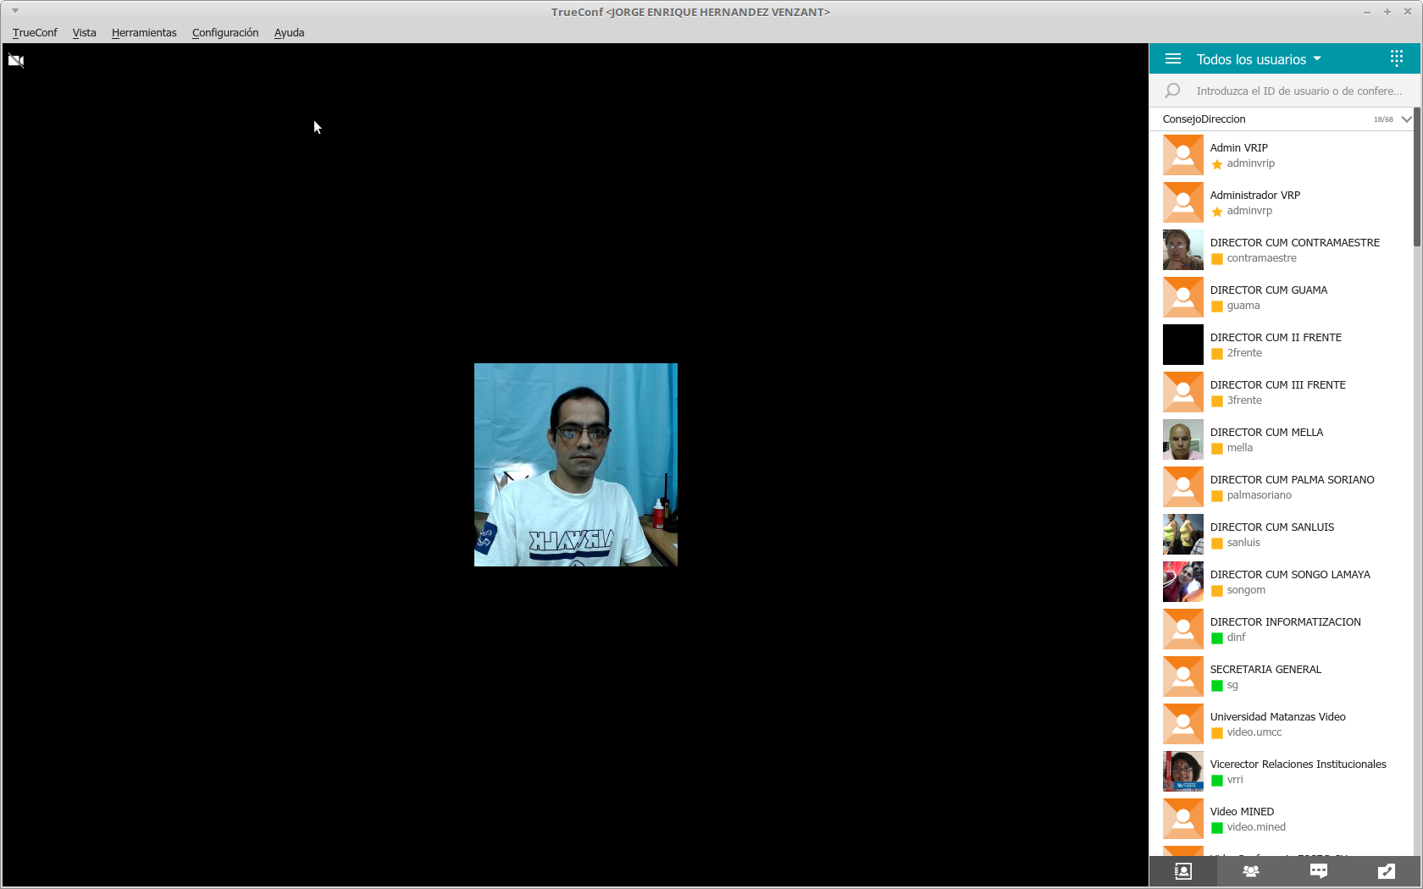1423x889 pixels.
Task: Open the window menu arrow in title bar
Action: 15,11
